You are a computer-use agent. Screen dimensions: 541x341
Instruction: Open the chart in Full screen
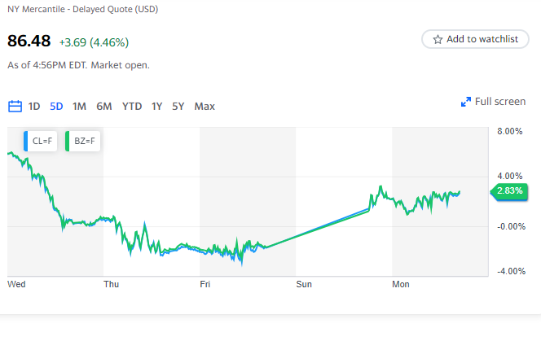pyautogui.click(x=499, y=102)
